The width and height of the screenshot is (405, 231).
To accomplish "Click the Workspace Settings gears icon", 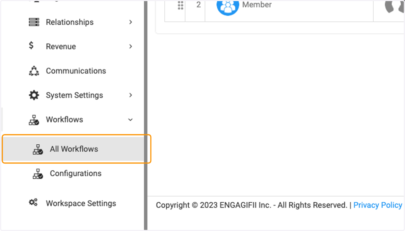I will (33, 202).
